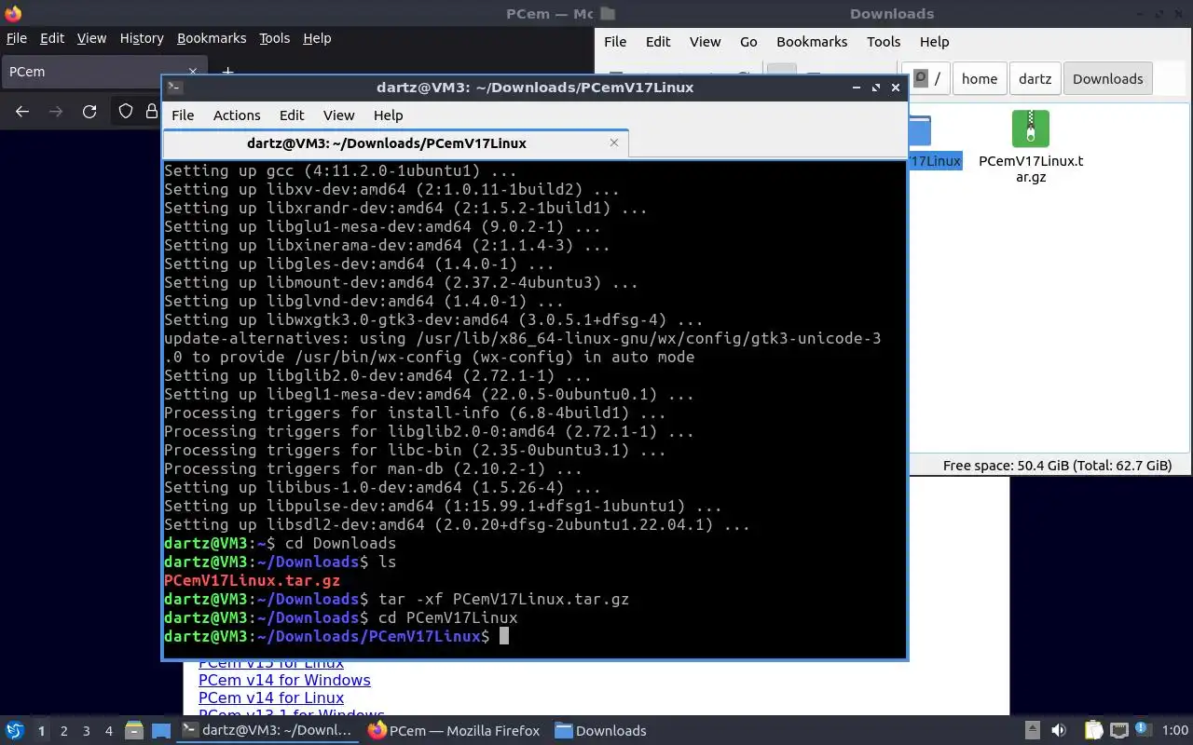Open the application launcher menu in taskbar
The height and width of the screenshot is (745, 1193).
click(14, 730)
